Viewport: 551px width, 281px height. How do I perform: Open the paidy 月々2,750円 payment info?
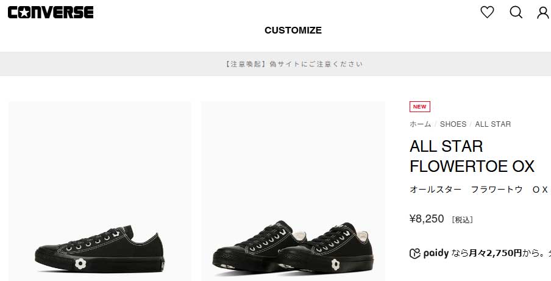pos(480,253)
